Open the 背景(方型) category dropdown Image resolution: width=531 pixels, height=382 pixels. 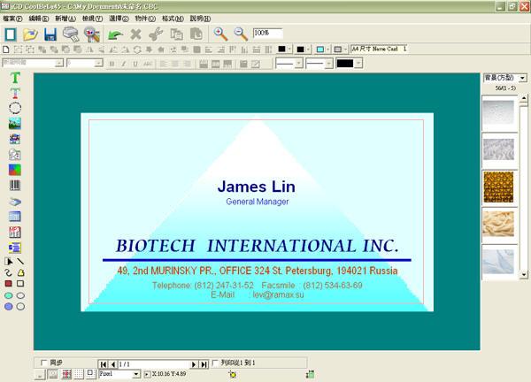coord(522,78)
